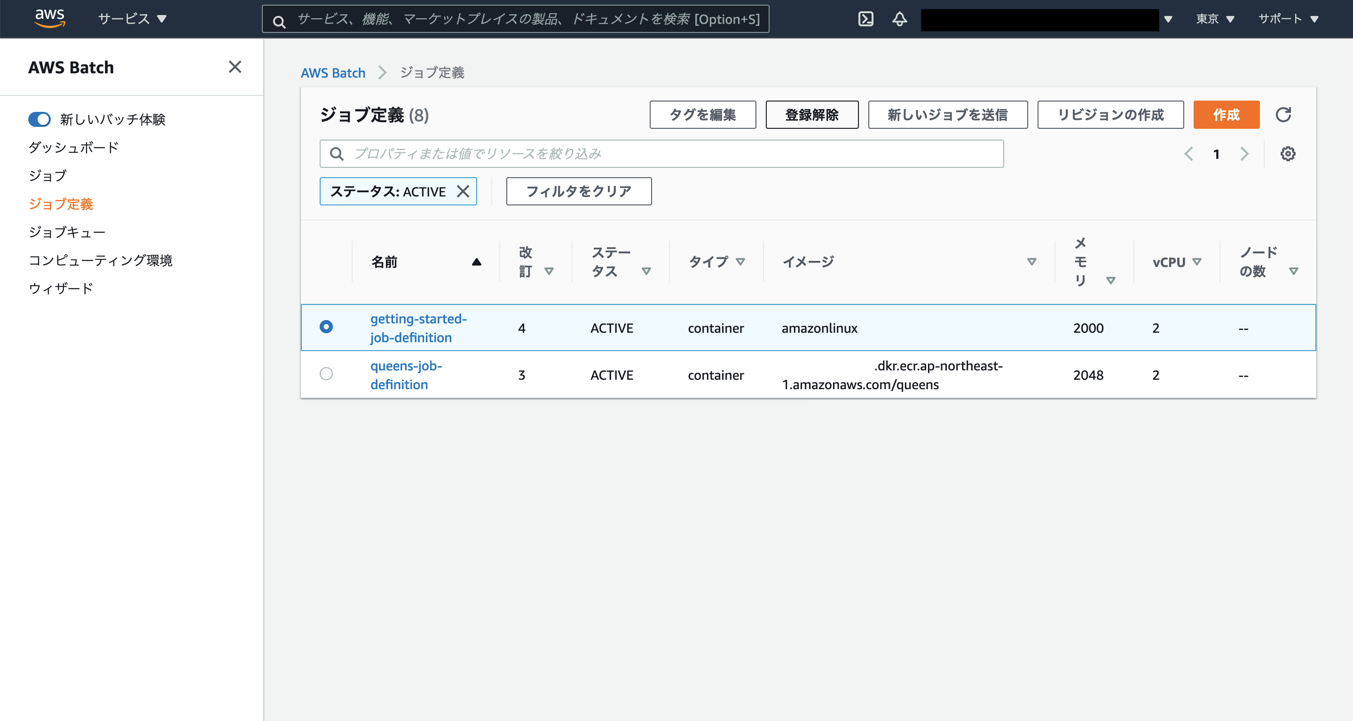Open ウィザード in the sidebar
The width and height of the screenshot is (1353, 721).
tap(61, 288)
